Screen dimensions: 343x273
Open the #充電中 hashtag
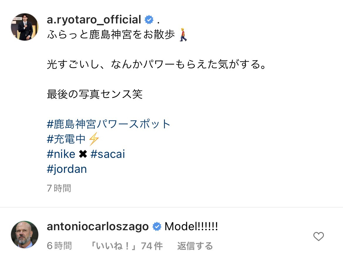66,139
